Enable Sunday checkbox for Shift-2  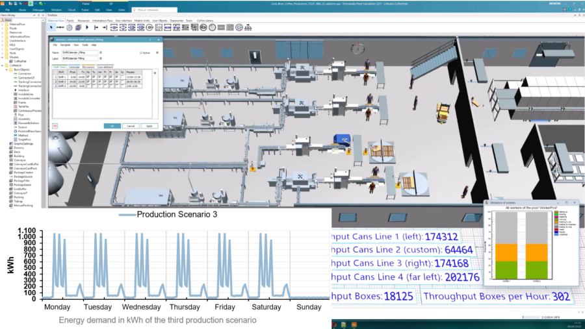(123, 81)
